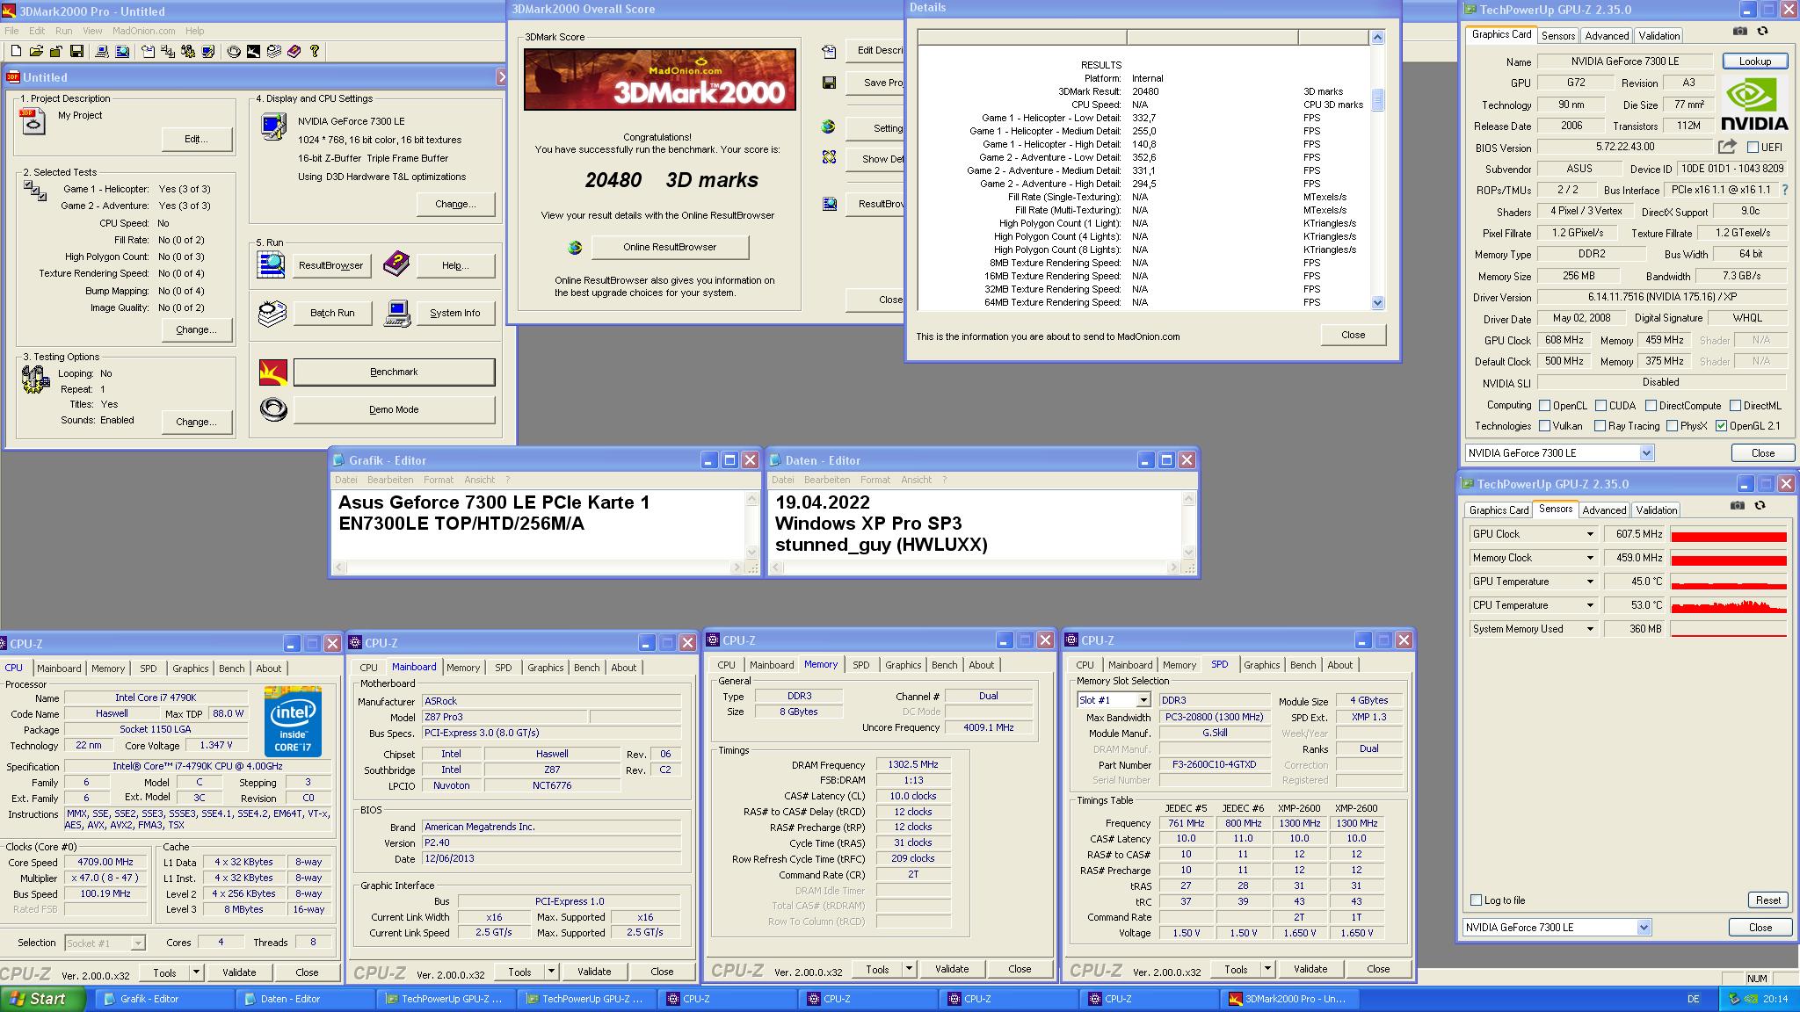The image size is (1800, 1012).
Task: Click the Demo Mode film reel icon
Action: tap(273, 409)
